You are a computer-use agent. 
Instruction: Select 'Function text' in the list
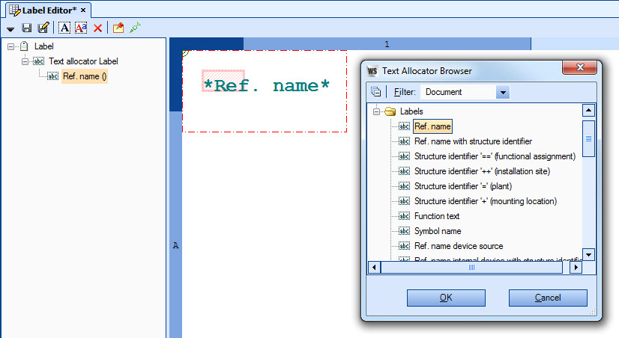(436, 216)
